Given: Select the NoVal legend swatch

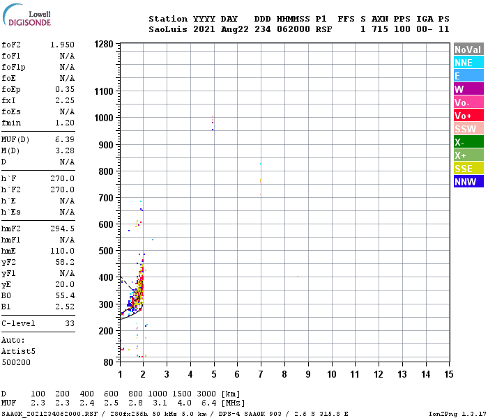Looking at the screenshot, I should point(468,49).
